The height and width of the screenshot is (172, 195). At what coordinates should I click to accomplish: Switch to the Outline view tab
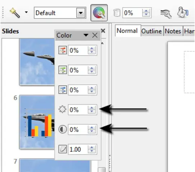(152, 31)
